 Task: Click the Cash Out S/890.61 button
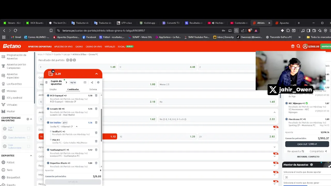pyautogui.click(x=307, y=144)
